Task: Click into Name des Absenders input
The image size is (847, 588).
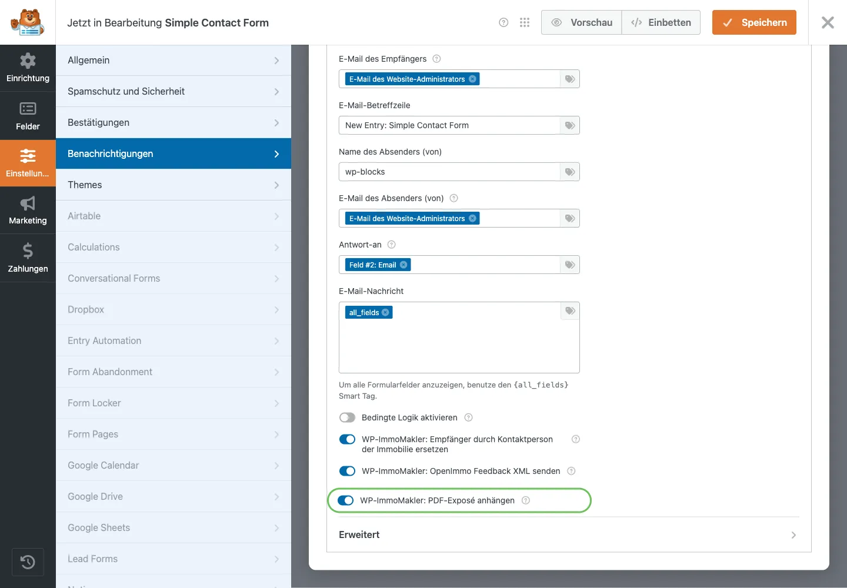Action: tap(449, 172)
